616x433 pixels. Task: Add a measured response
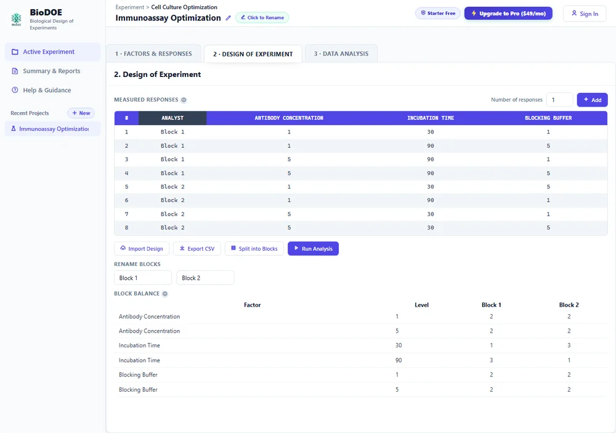pyautogui.click(x=592, y=100)
